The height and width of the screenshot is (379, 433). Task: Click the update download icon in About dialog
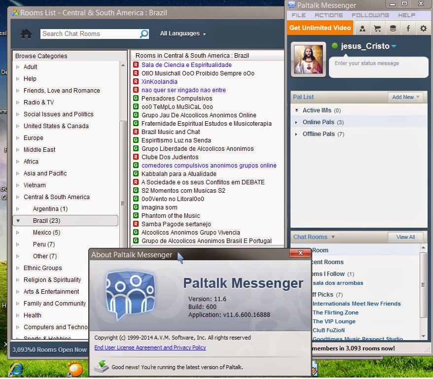click(101, 366)
